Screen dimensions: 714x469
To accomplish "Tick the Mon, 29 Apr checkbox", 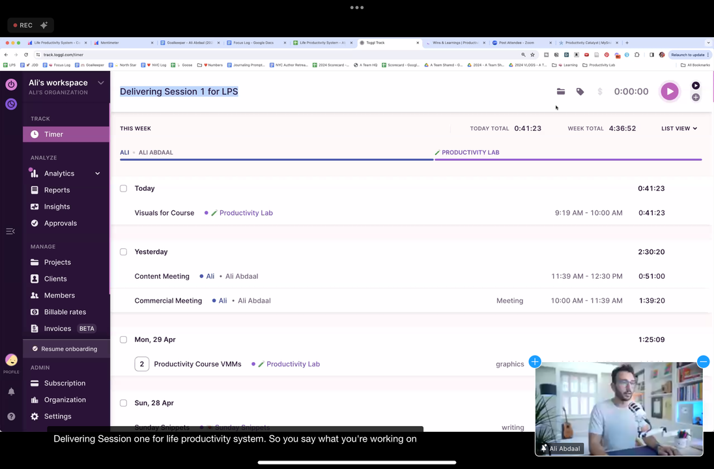I will (x=123, y=339).
